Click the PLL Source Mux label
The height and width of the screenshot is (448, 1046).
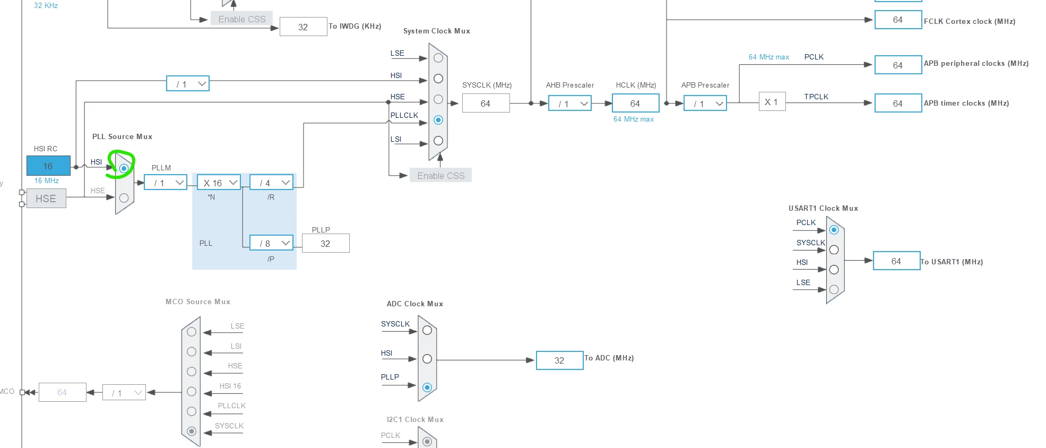pyautogui.click(x=122, y=136)
